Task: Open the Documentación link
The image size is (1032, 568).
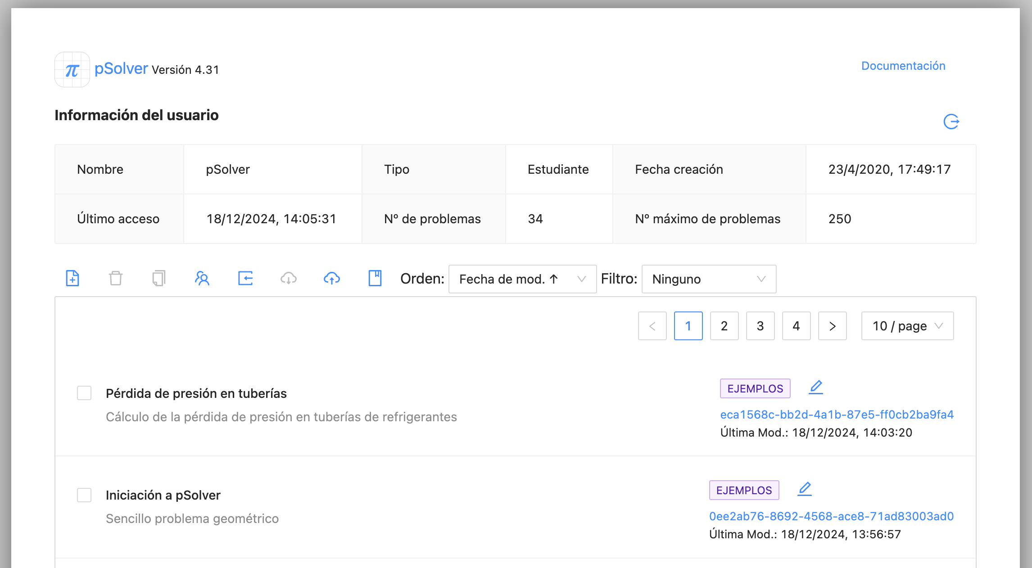Action: click(x=903, y=66)
